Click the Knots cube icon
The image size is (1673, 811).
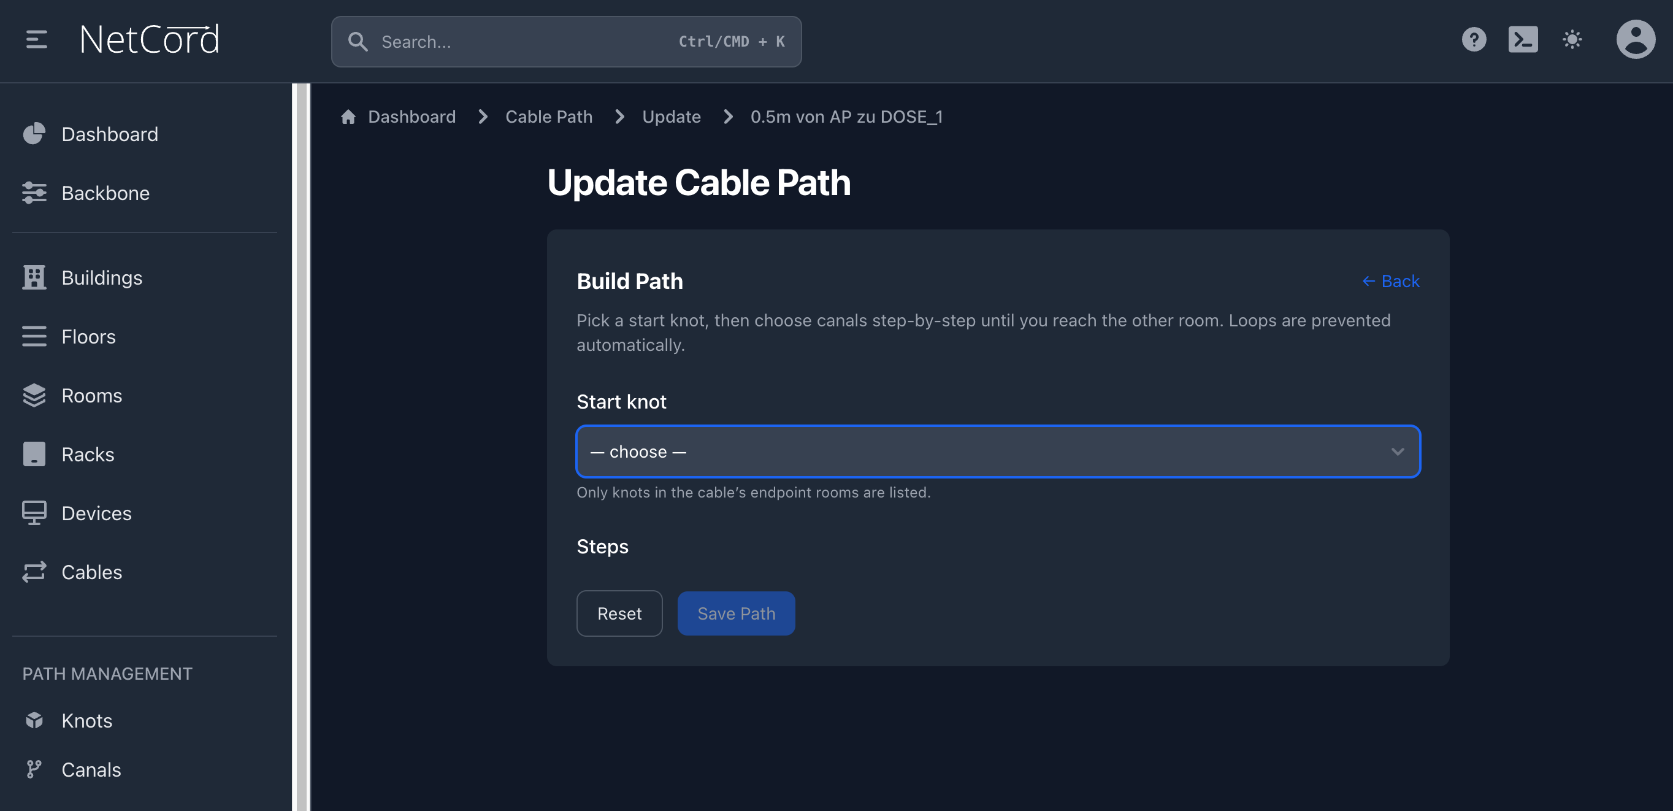coord(34,720)
